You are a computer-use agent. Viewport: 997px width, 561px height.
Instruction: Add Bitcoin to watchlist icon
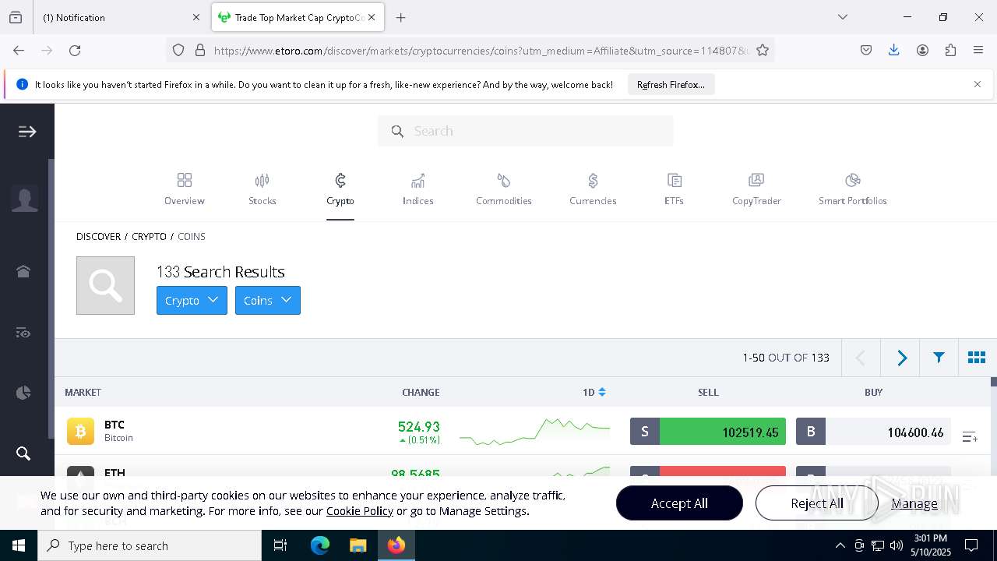point(970,437)
